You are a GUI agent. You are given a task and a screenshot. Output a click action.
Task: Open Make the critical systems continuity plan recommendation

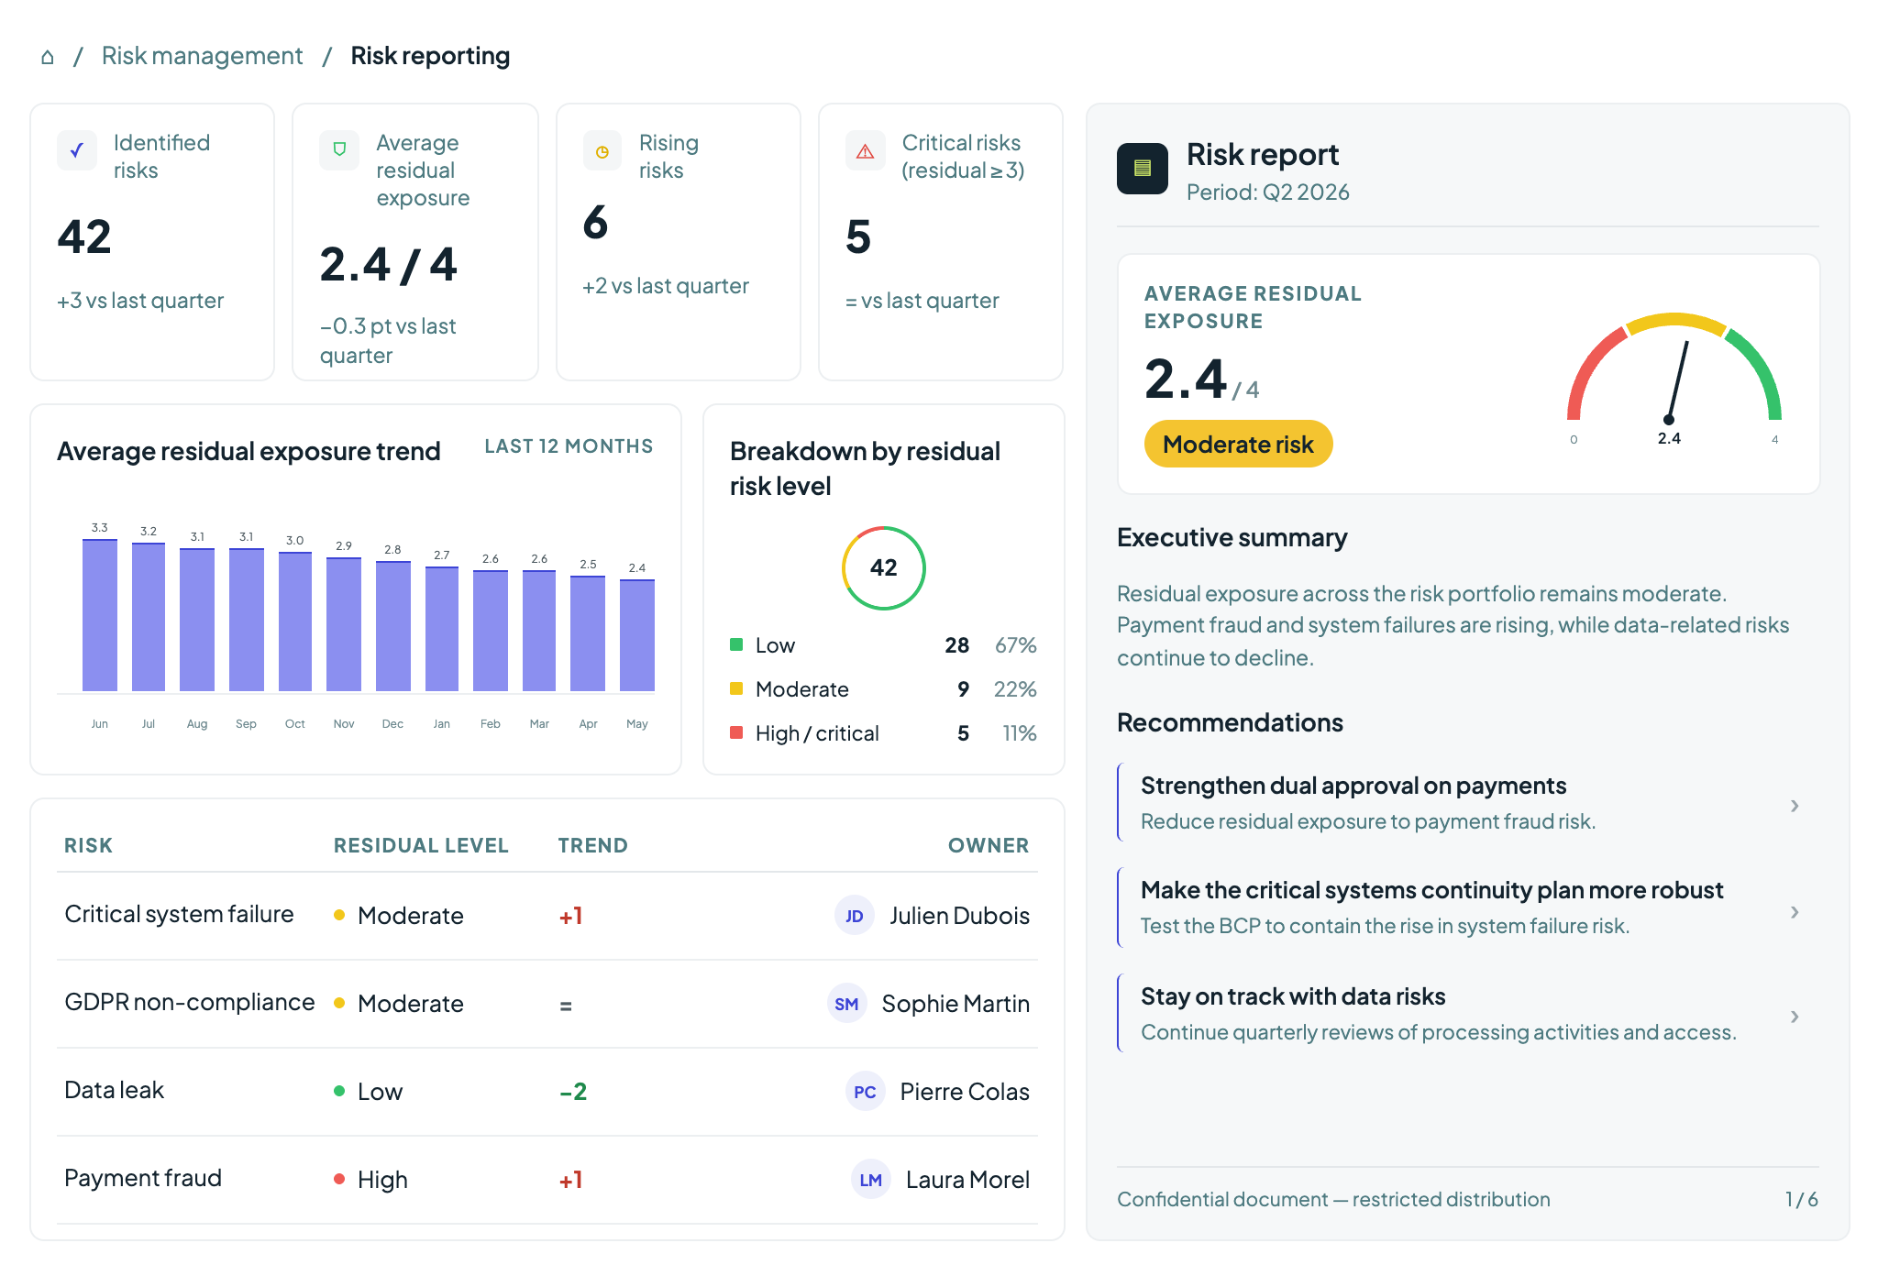tap(1468, 907)
